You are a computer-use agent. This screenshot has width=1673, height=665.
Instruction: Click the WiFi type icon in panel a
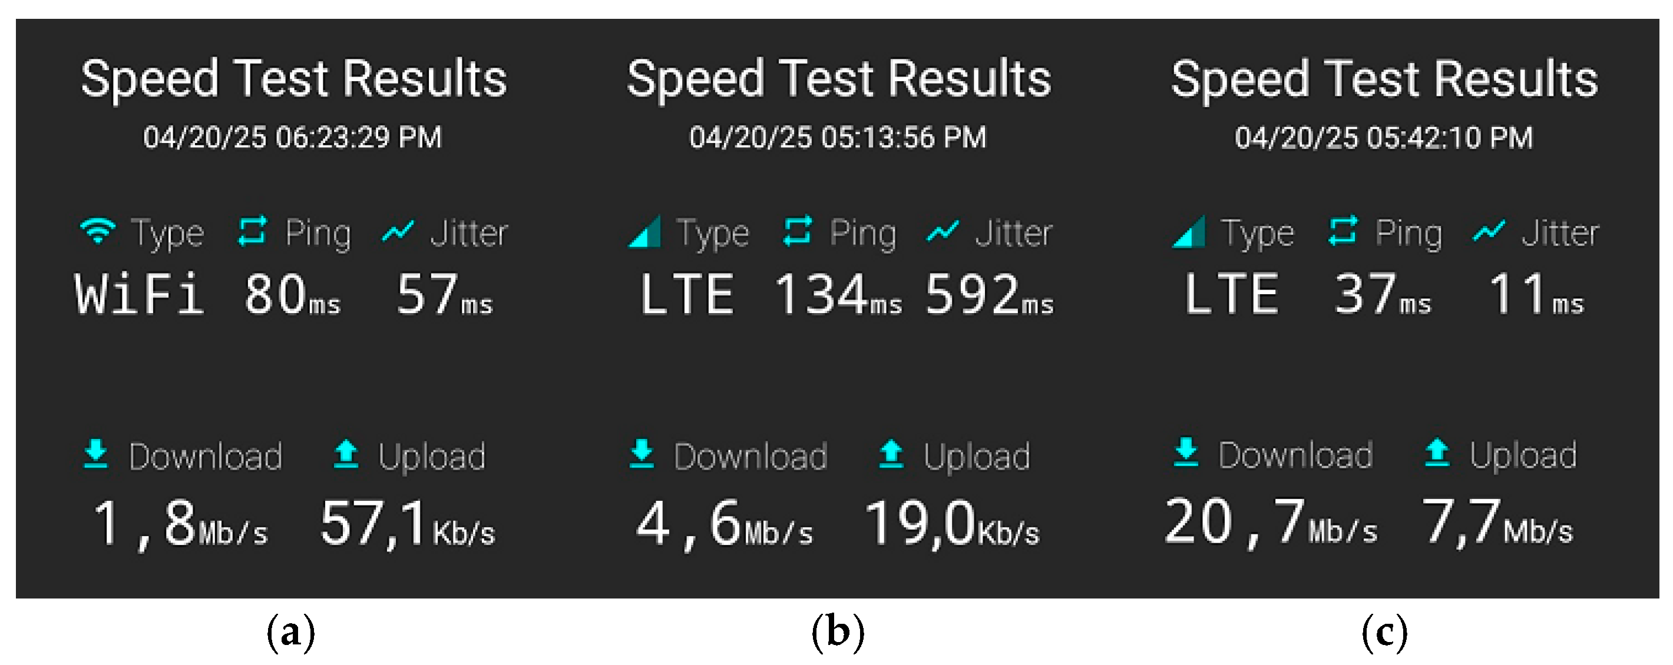98,232
